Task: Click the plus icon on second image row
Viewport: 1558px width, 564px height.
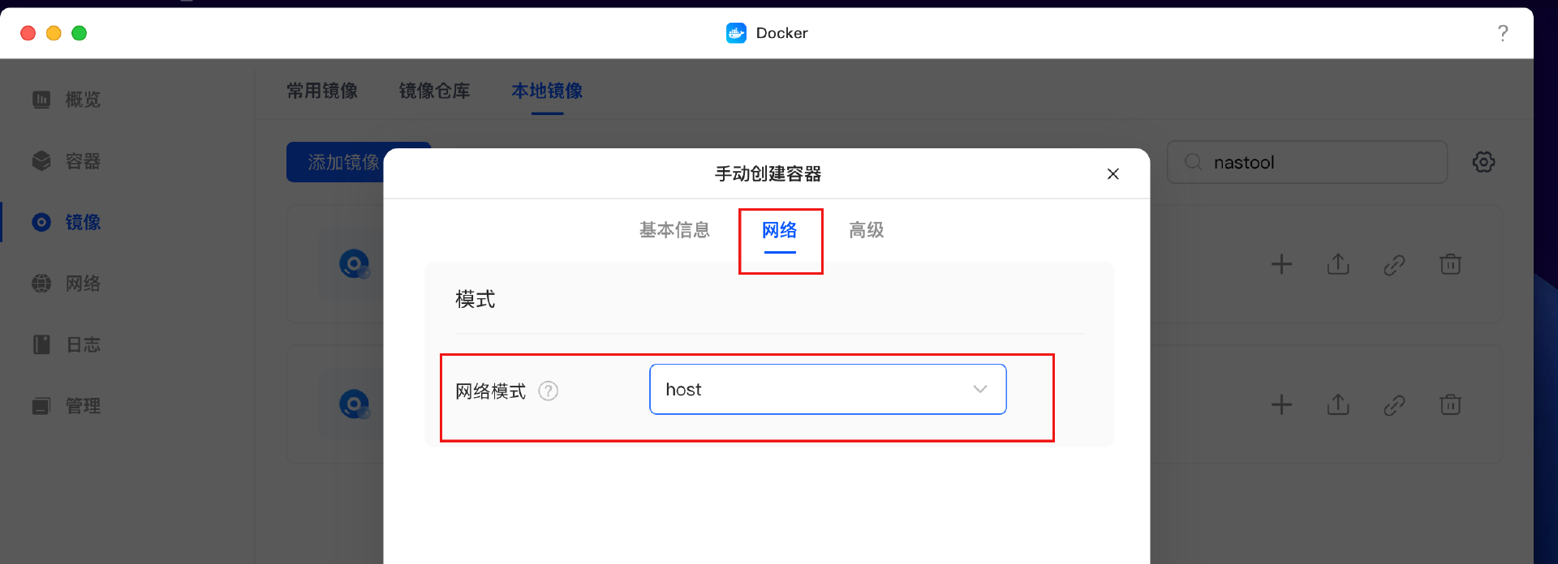Action: click(x=1281, y=404)
